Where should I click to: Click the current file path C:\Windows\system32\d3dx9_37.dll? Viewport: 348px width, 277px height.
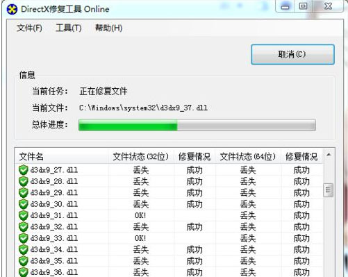pos(143,108)
